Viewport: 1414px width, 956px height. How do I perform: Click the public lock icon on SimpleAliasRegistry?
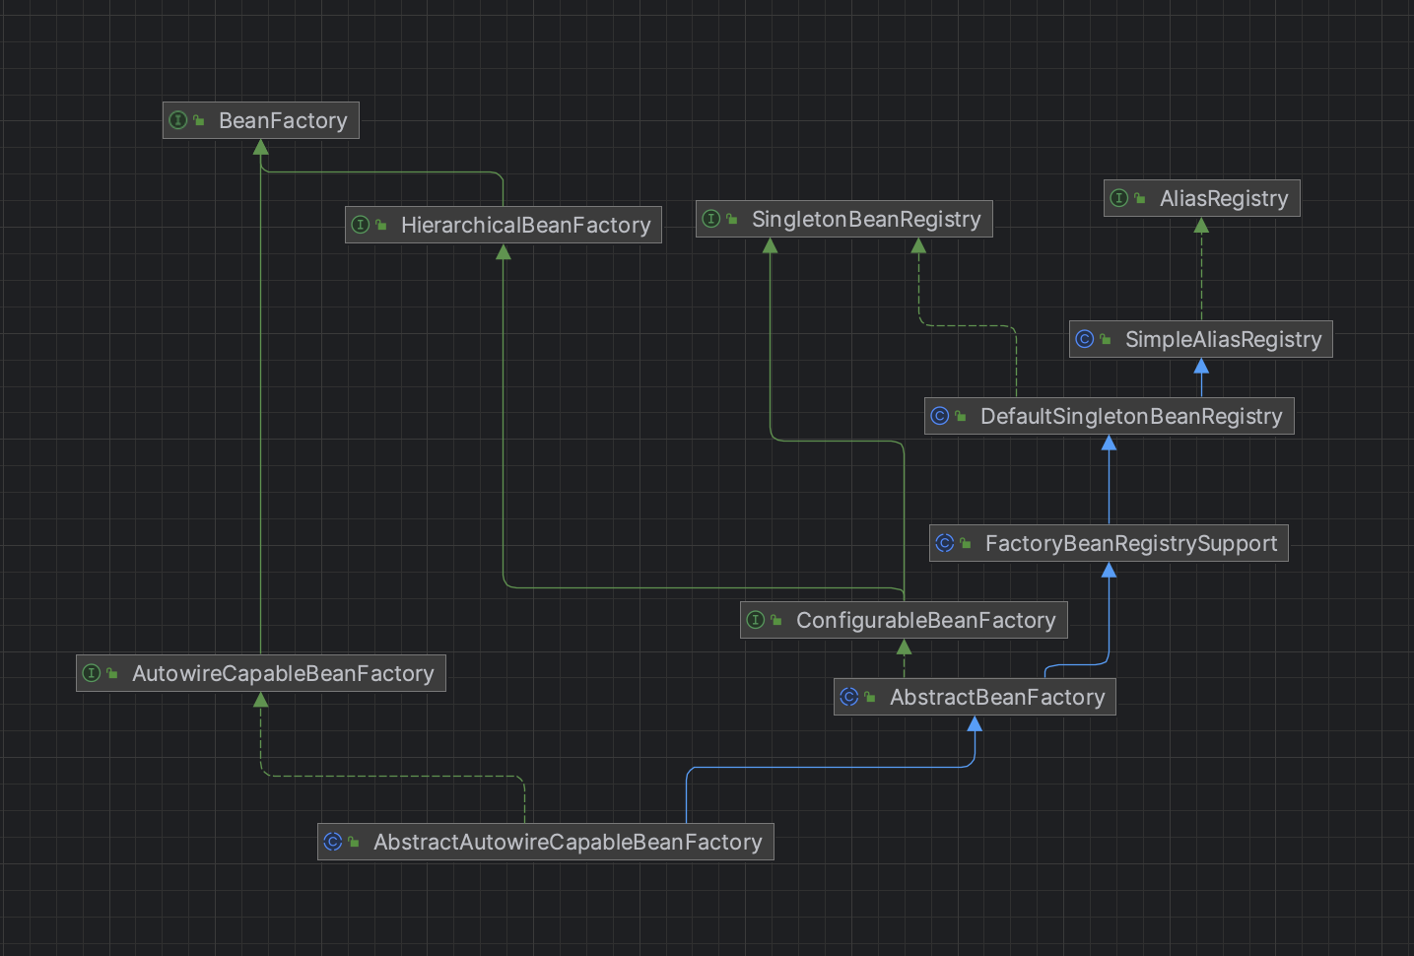click(x=1106, y=339)
